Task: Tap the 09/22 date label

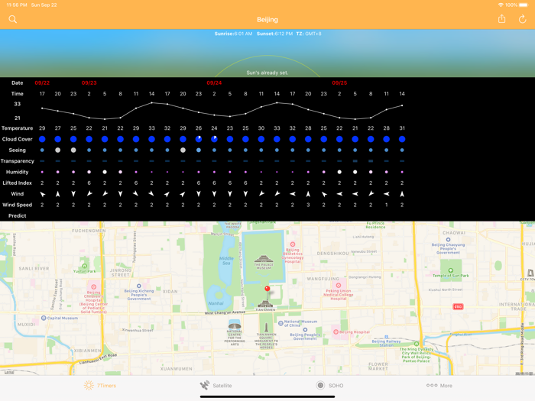Action: click(42, 82)
